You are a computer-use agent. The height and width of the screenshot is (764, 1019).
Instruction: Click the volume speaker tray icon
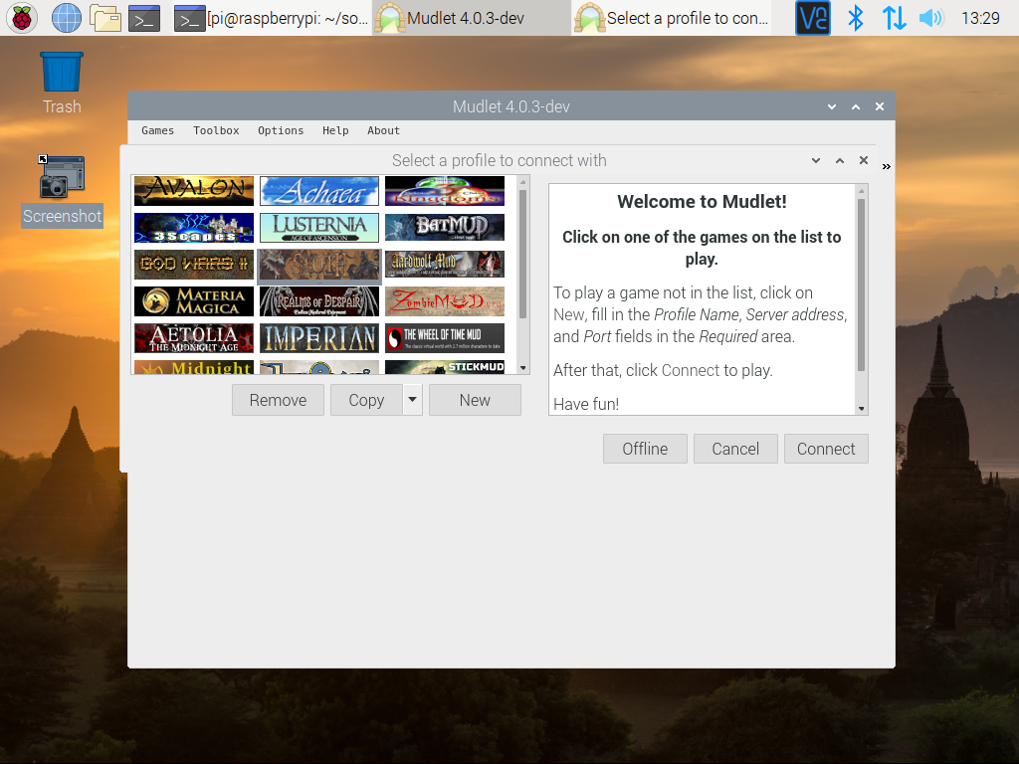[931, 18]
